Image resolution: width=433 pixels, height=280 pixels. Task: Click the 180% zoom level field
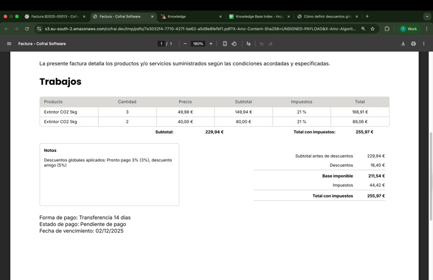point(198,43)
